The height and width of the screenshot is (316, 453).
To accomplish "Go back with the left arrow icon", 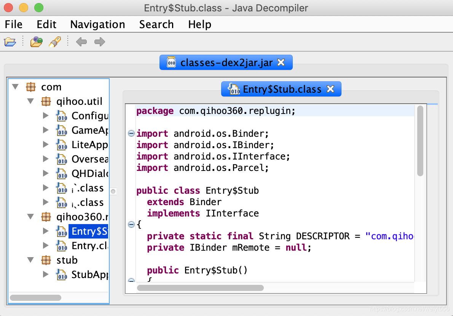I will point(81,42).
